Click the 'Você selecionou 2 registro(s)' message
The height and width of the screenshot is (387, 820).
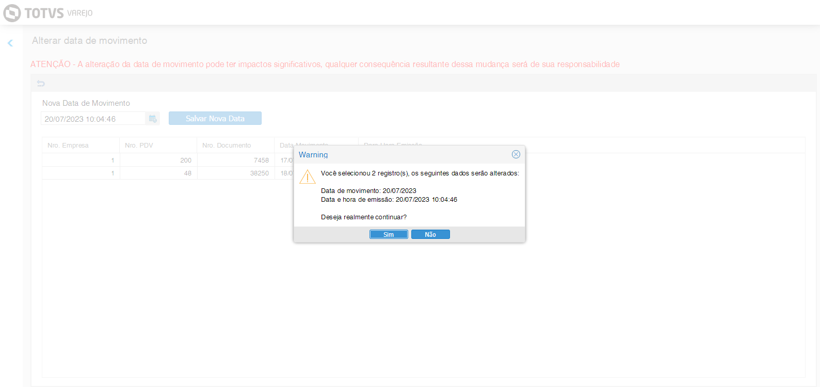(420, 173)
